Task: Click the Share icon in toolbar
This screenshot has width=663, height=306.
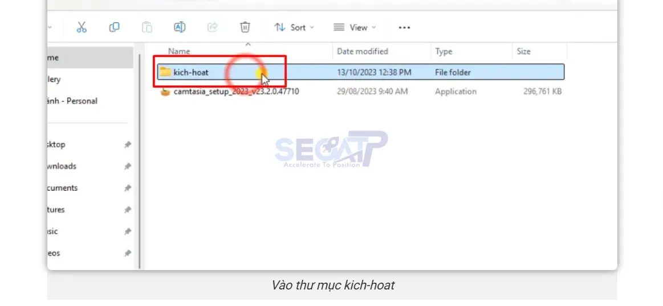Action: click(212, 27)
